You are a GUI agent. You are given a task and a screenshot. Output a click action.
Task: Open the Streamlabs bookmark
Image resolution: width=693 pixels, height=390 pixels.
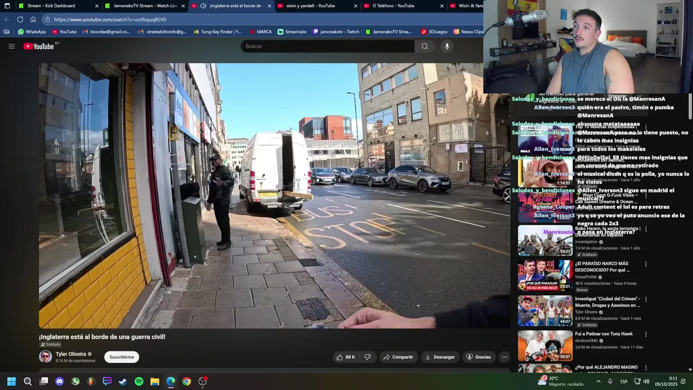[292, 32]
